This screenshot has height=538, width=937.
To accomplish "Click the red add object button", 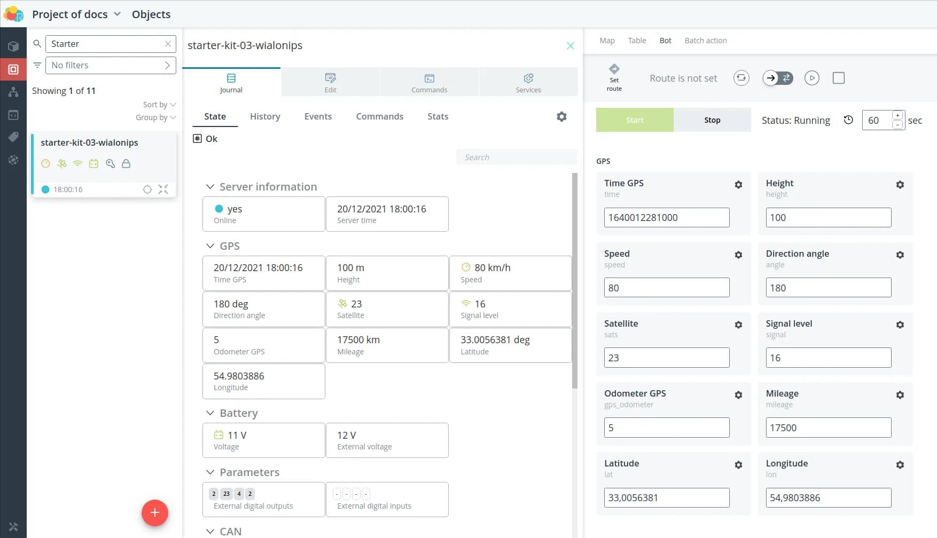I will coord(155,512).
